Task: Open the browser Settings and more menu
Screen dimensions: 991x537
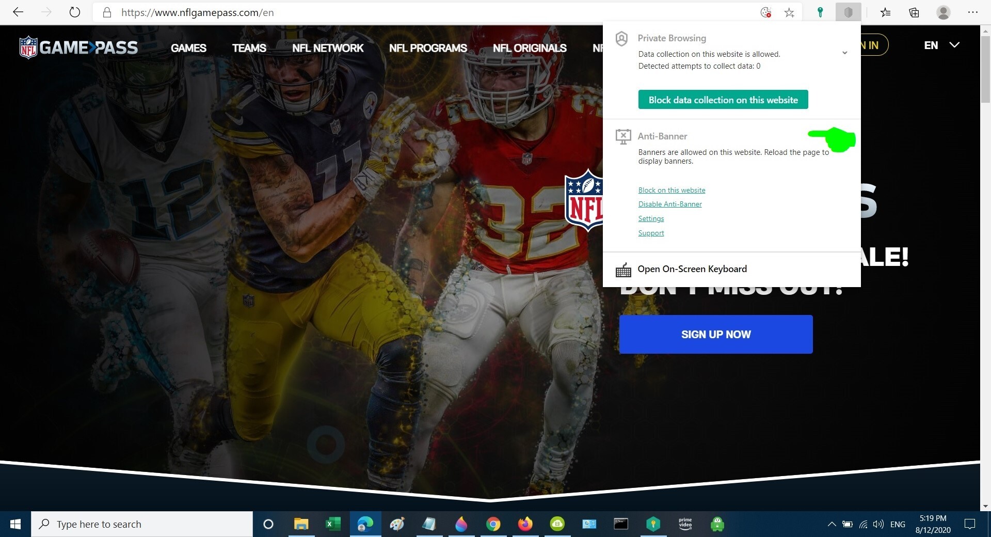Action: [973, 12]
